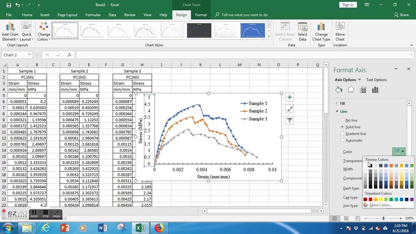Screen dimensions: 416x234
Task: Select the Gradient line radio option
Action: coord(342,134)
